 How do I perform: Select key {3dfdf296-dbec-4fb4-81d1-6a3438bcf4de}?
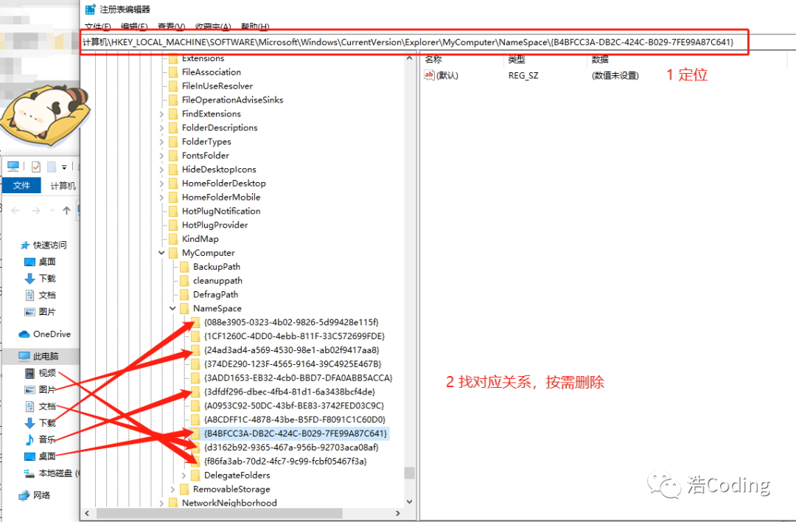point(290,392)
